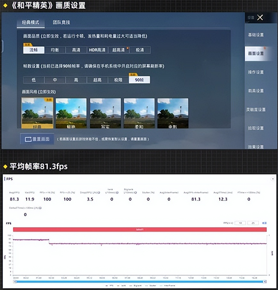Select the 90帧 frame rate option
Screen dimensions: 278x290
(139, 80)
